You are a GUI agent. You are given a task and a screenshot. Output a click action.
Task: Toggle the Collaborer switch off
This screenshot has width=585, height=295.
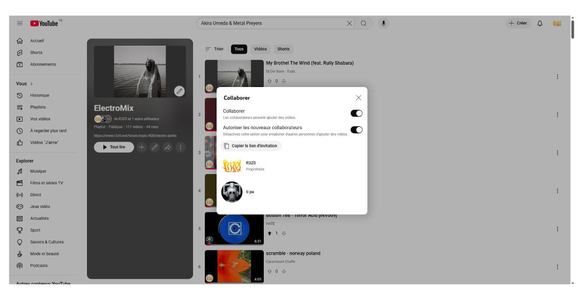356,114
